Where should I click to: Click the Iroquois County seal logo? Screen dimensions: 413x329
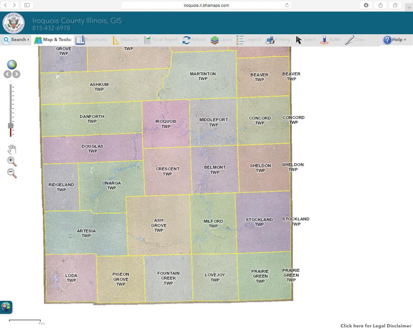(x=13, y=23)
